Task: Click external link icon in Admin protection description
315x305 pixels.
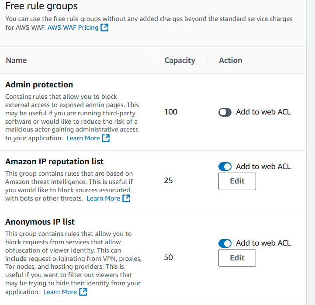Action: point(106,138)
